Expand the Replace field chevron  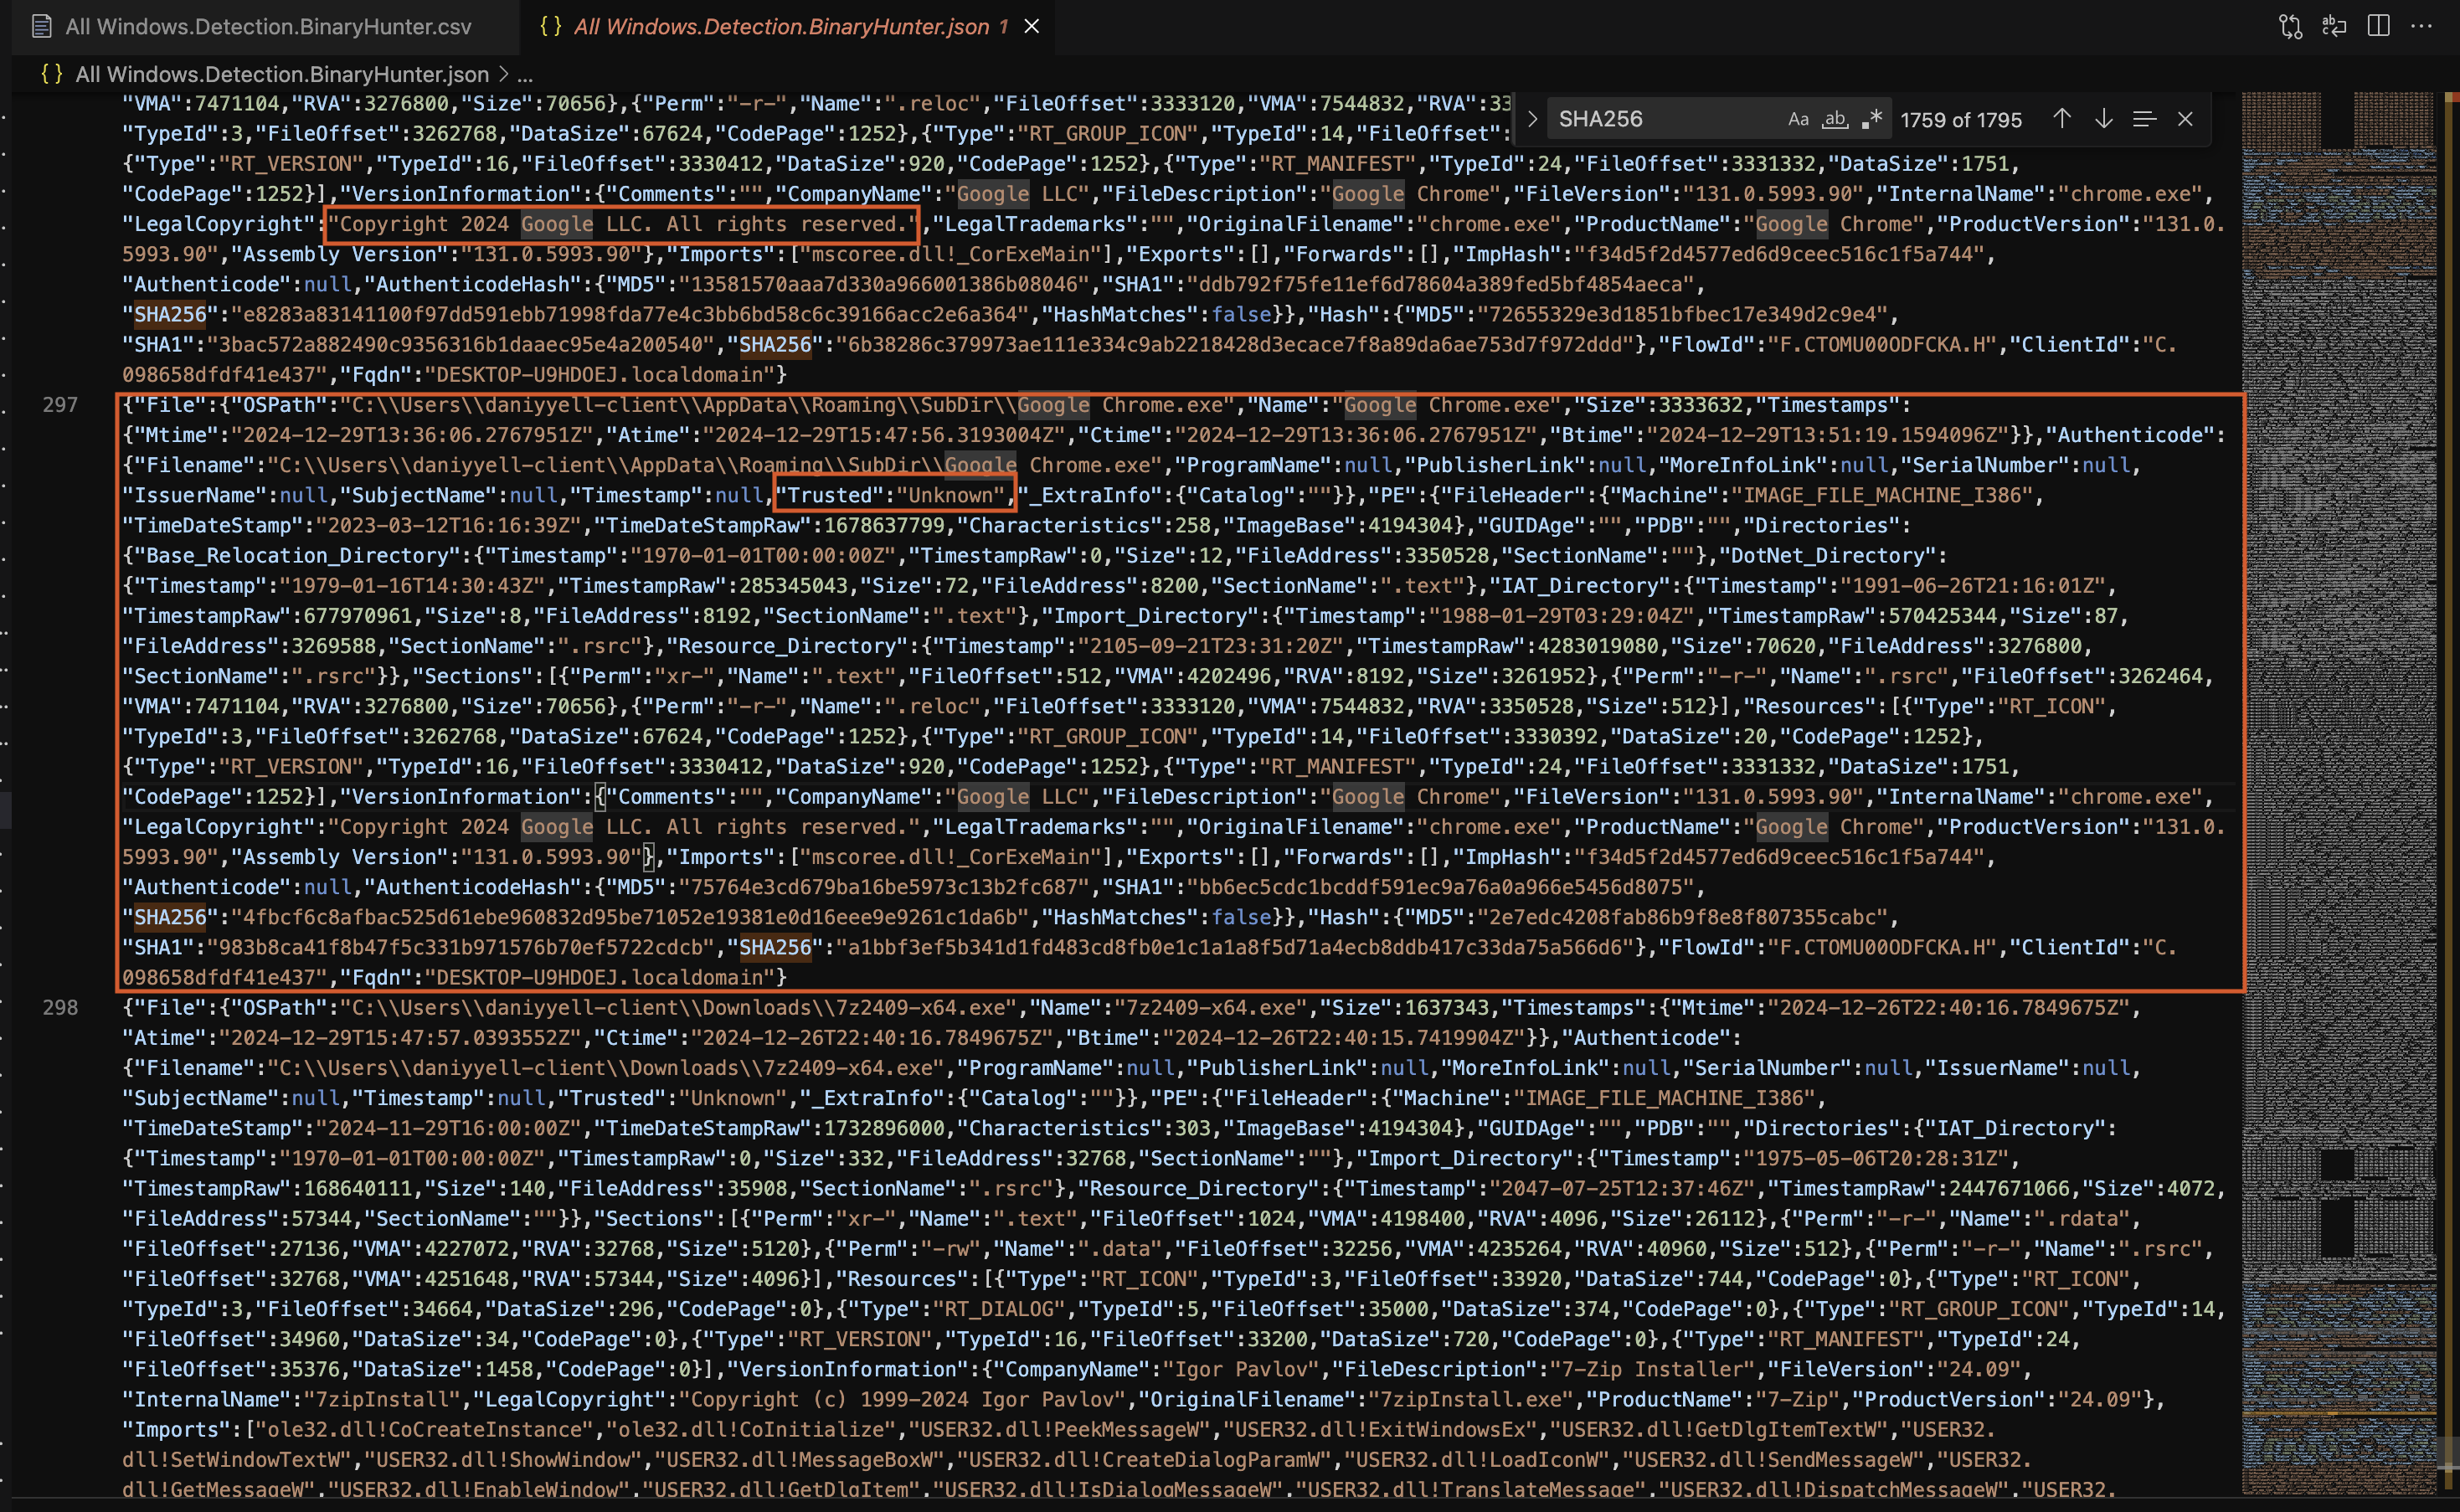pyautogui.click(x=1532, y=119)
